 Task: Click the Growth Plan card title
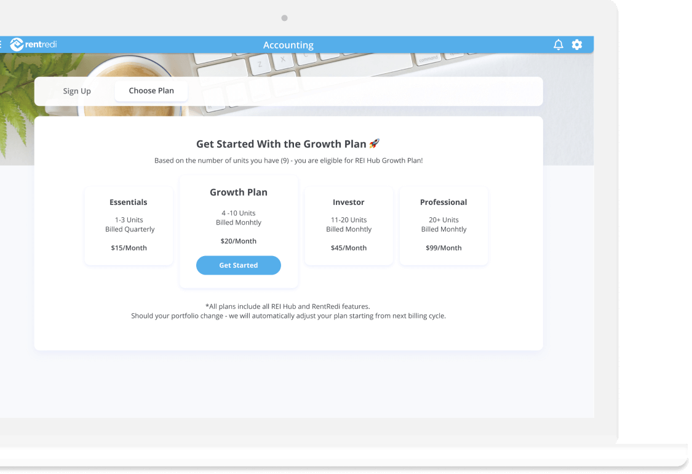(x=238, y=192)
